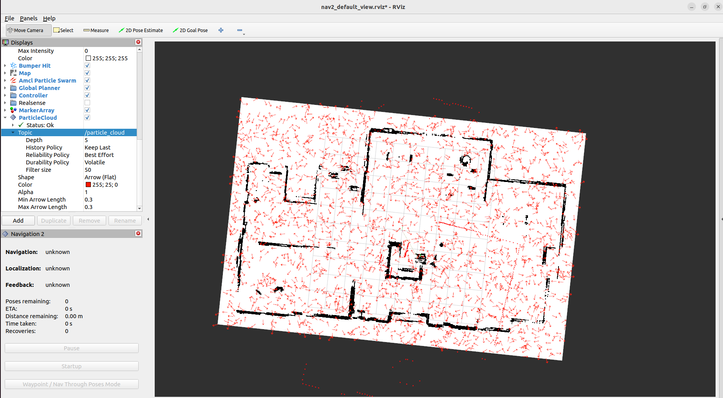Viewport: 723px width, 398px height.
Task: Click the Add button to add a display
Action: (x=18, y=220)
